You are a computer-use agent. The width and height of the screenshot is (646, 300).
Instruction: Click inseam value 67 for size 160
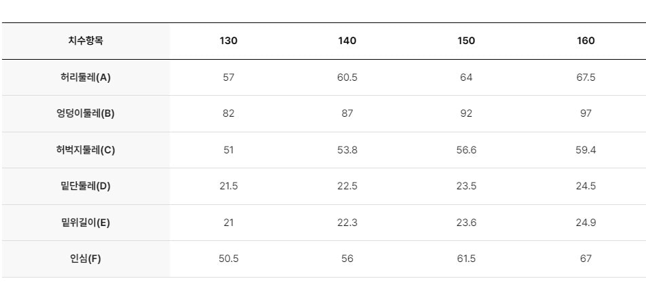(x=586, y=259)
